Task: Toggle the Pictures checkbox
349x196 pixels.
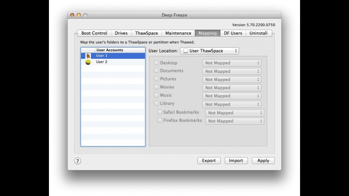Action: click(x=156, y=79)
